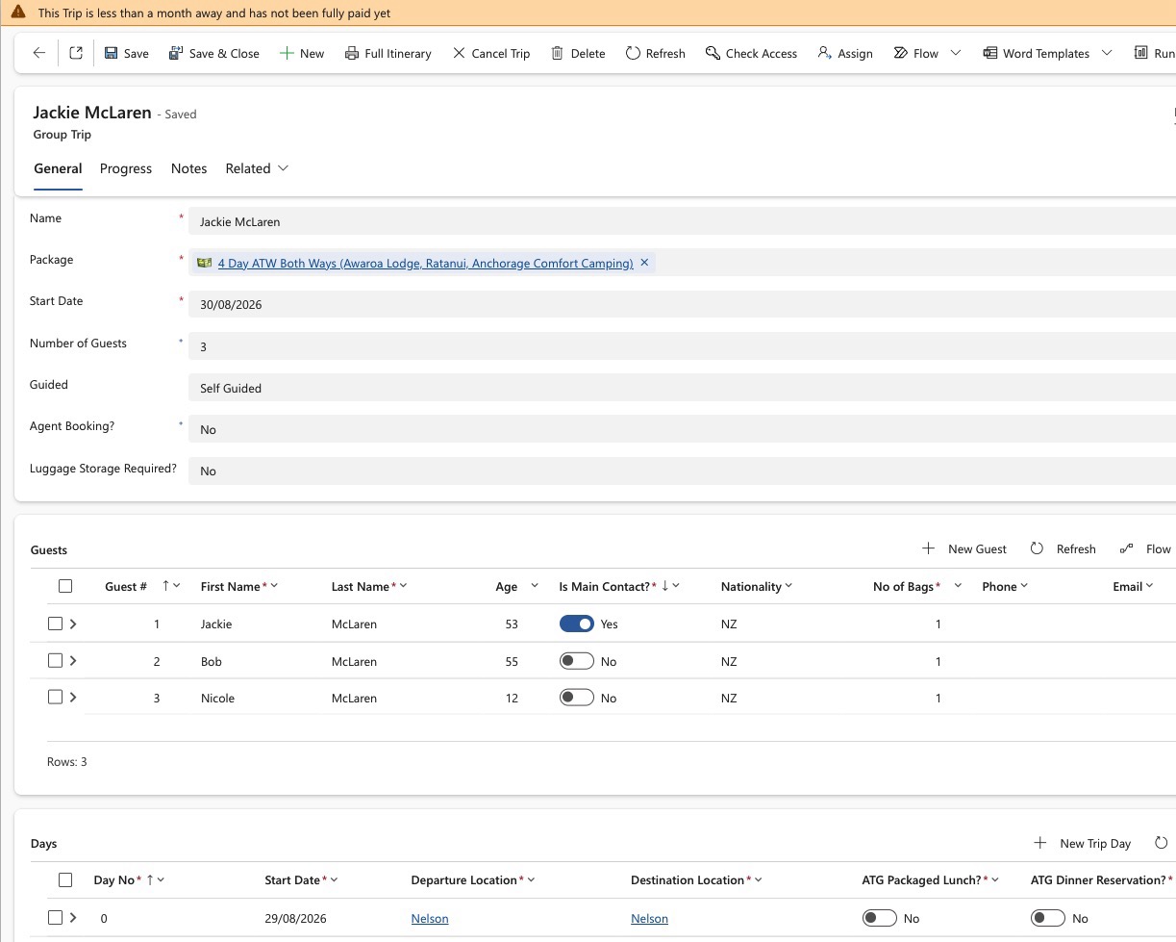The width and height of the screenshot is (1176, 942).
Task: Click the Number of Guests field
Action: tap(682, 346)
